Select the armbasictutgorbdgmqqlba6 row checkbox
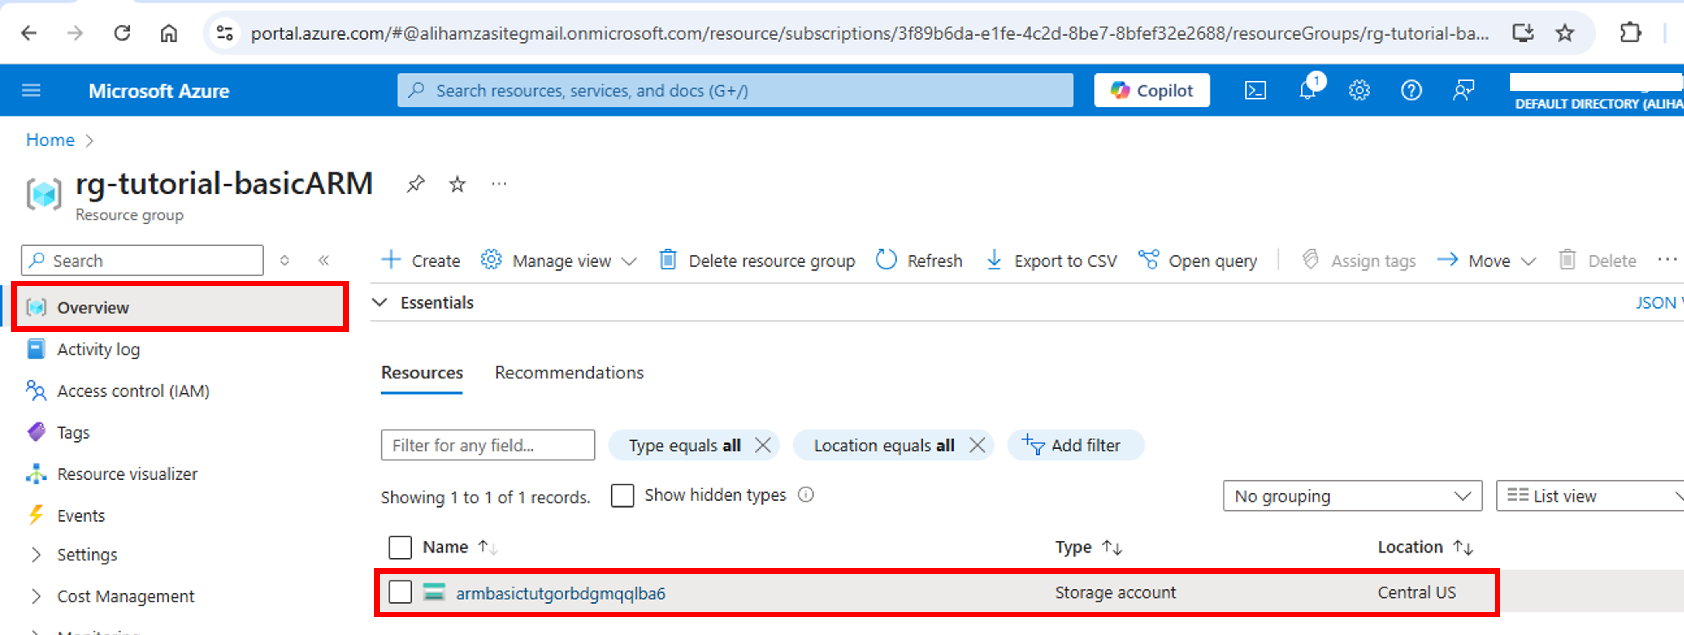 click(x=400, y=592)
